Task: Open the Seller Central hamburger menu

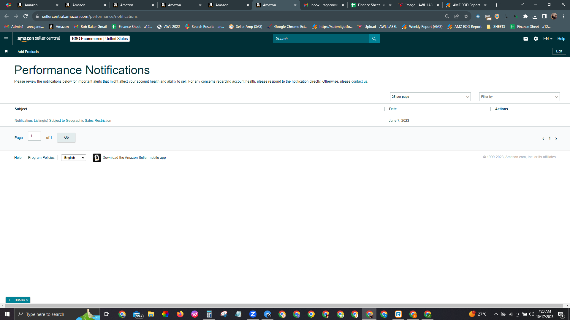Action: pos(6,39)
